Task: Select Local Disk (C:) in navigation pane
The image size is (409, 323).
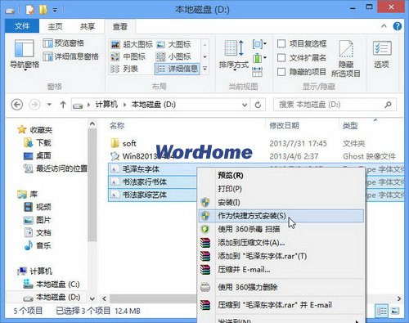Action: coord(52,285)
